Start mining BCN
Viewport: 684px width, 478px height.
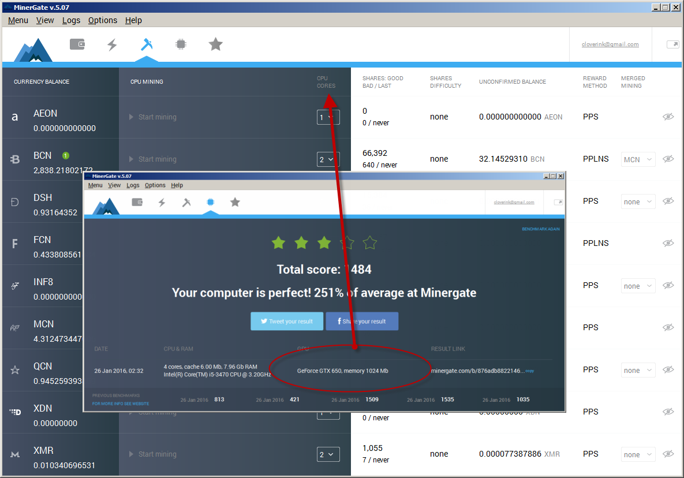tap(153, 160)
